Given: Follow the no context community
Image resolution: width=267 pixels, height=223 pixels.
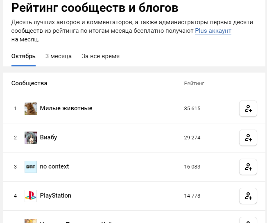Looking at the screenshot, I should tap(248, 167).
